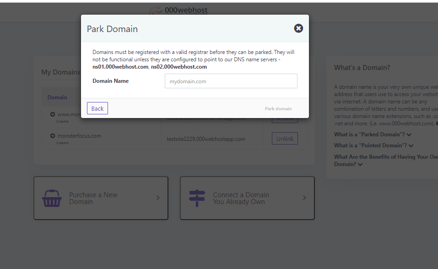Expand What is a "Parked Domain"?
Viewport: 438px width, 269px height.
click(x=373, y=134)
